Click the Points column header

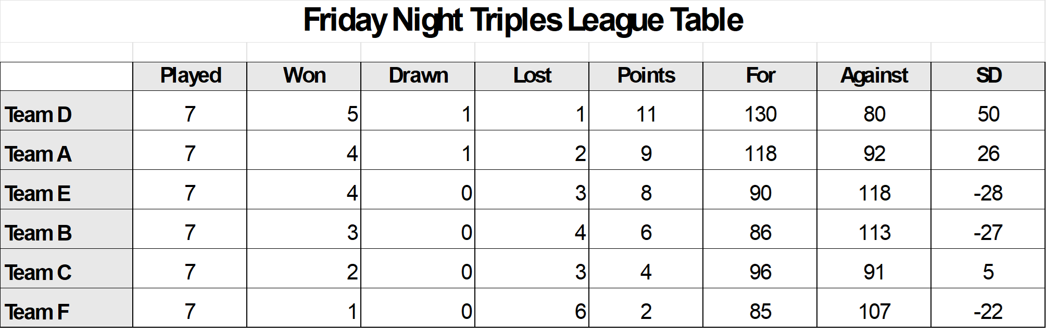pyautogui.click(x=646, y=76)
